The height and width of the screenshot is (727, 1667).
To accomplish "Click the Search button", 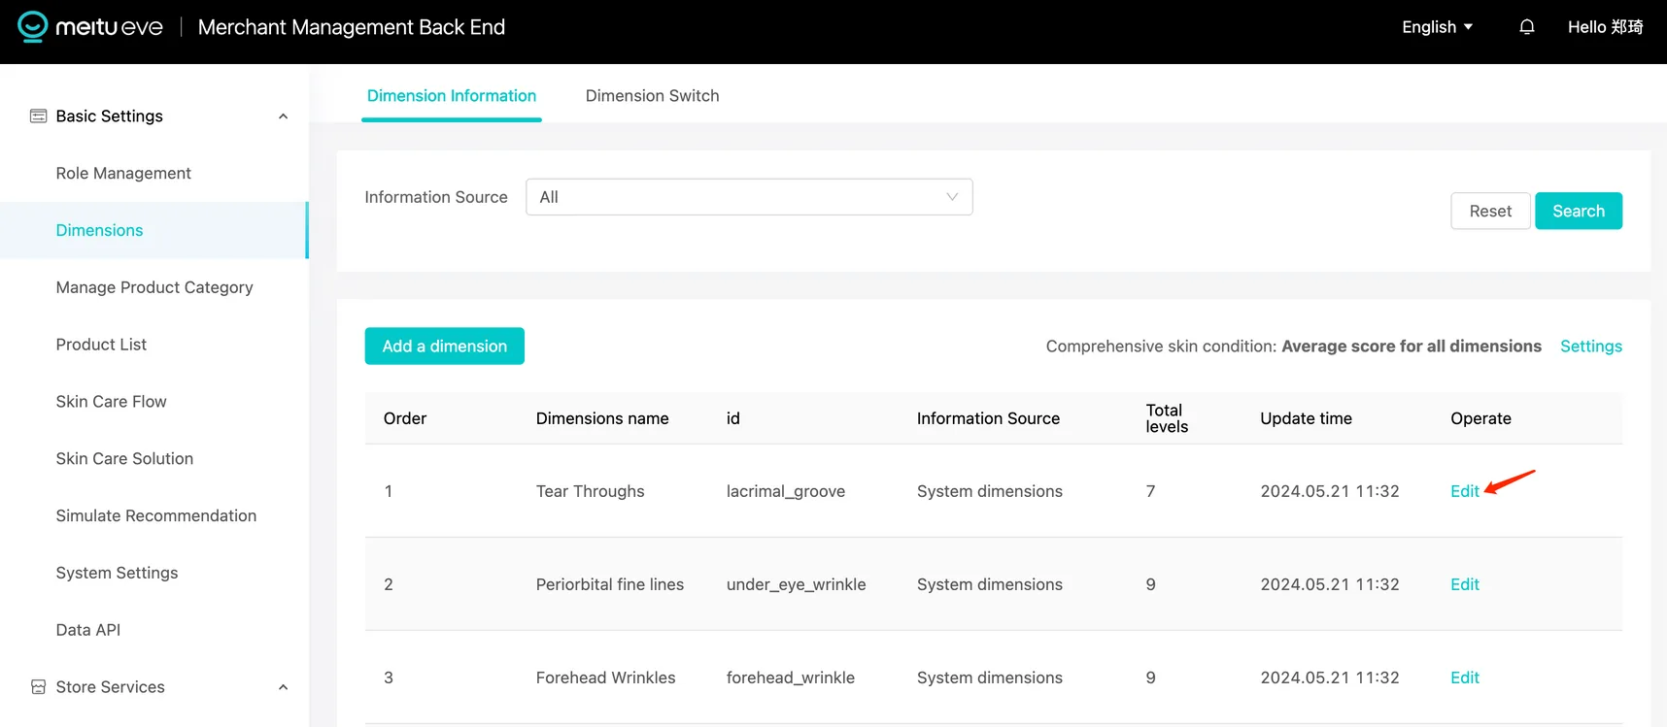I will click(1579, 211).
